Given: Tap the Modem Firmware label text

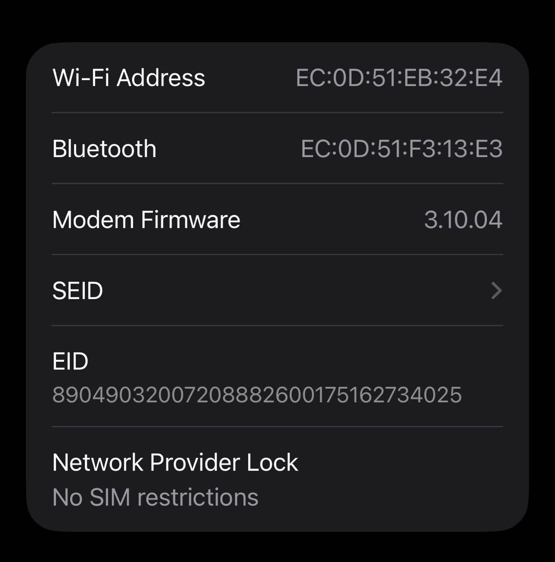Looking at the screenshot, I should tap(147, 220).
